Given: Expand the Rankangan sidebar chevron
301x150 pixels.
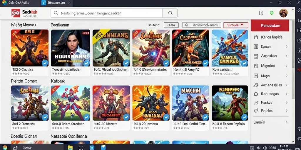Looking at the screenshot, I should (287, 94).
